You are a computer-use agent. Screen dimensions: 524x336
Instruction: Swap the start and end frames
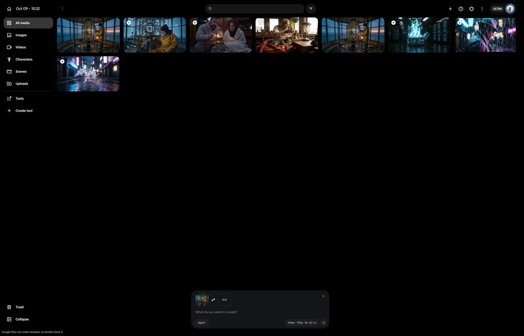[x=213, y=300]
